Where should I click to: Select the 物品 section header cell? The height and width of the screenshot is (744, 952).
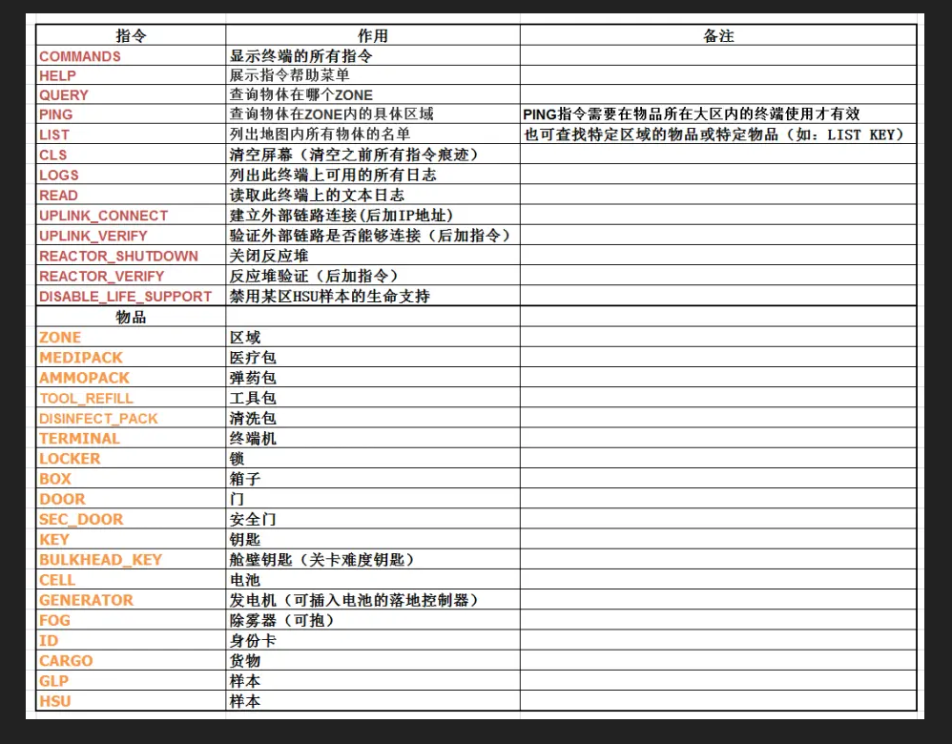point(131,317)
